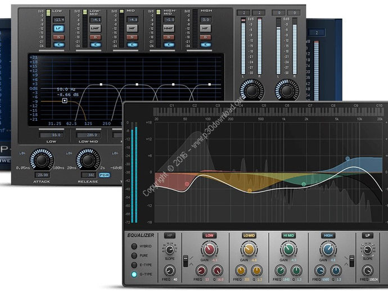Toggle the LOW band button in Equalizer
Image resolution: width=388 pixels, height=291 pixels.
point(209,235)
